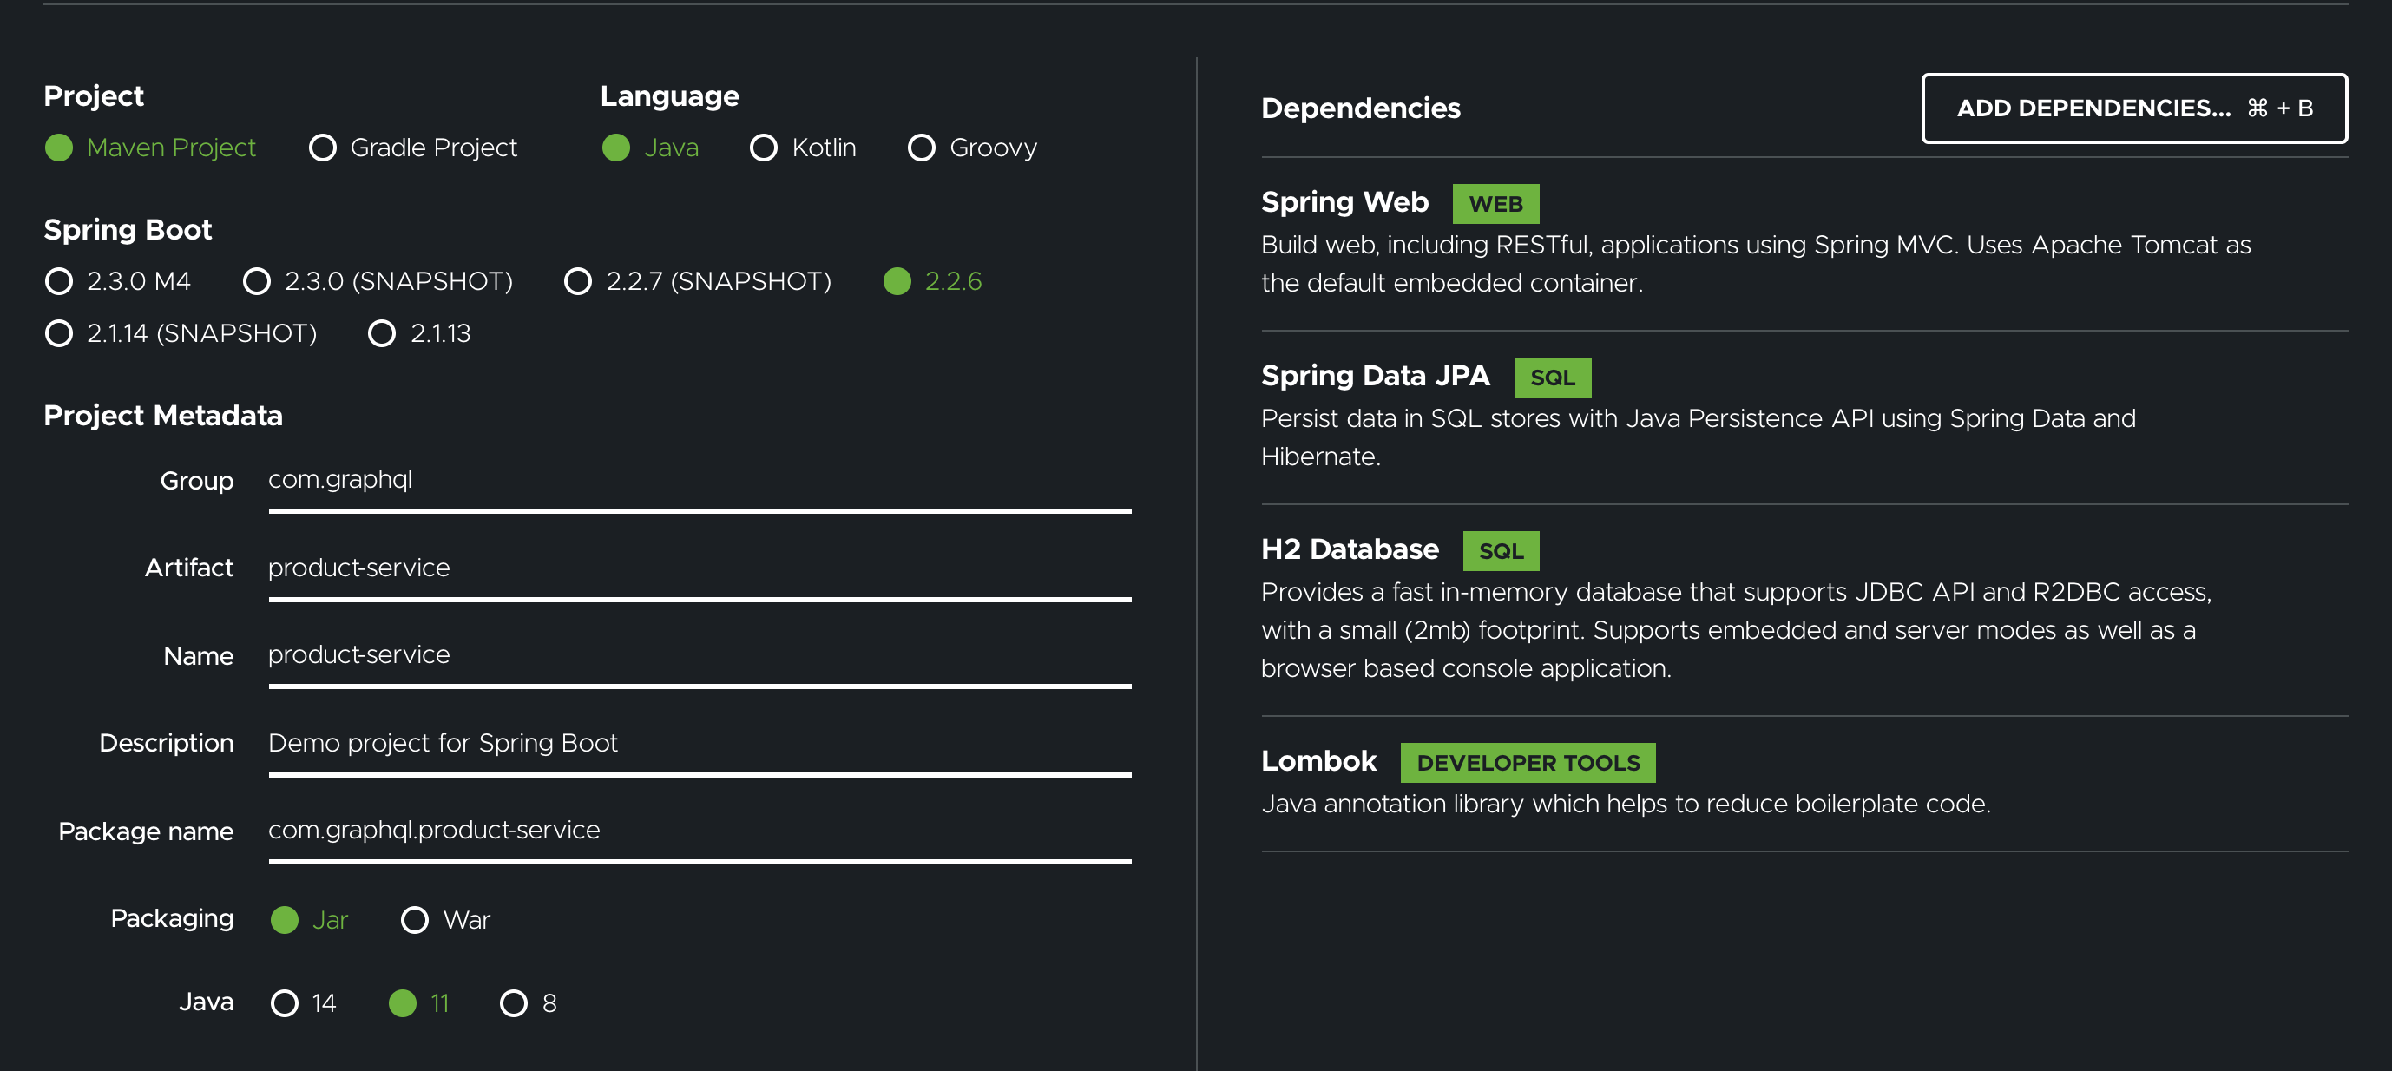Choose Java as the language
This screenshot has width=2392, height=1071.
coord(650,148)
